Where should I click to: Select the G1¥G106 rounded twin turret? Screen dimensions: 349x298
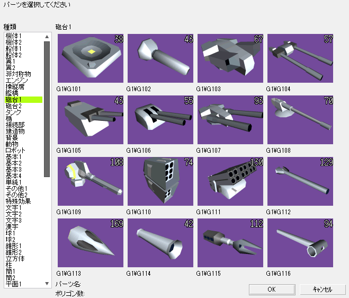(x=160, y=120)
